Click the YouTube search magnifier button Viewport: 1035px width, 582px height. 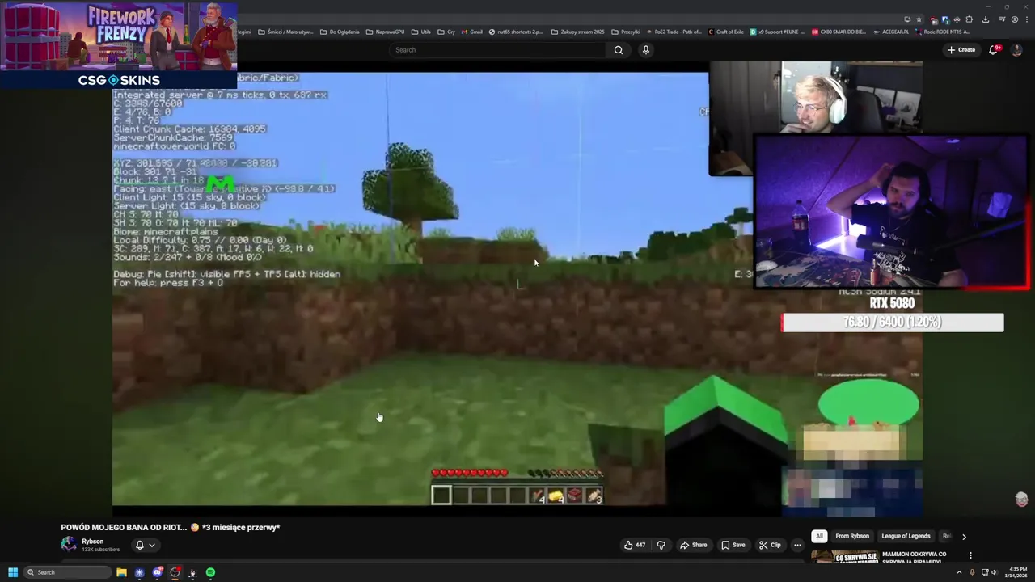[618, 50]
